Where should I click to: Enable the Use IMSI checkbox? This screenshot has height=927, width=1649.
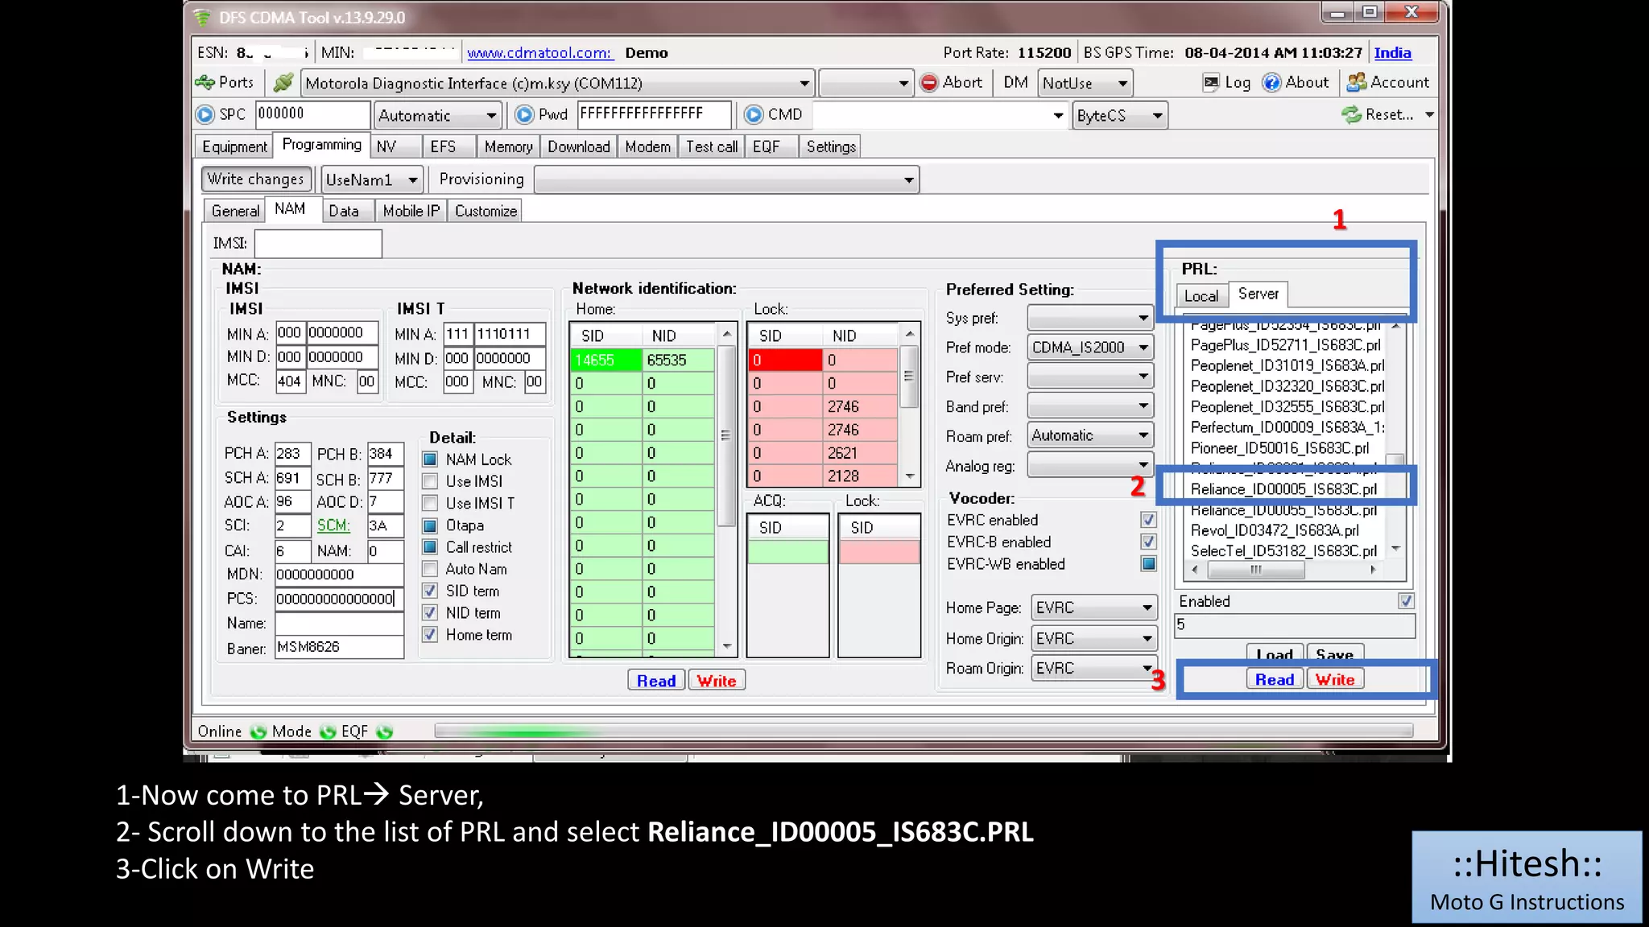pos(431,481)
